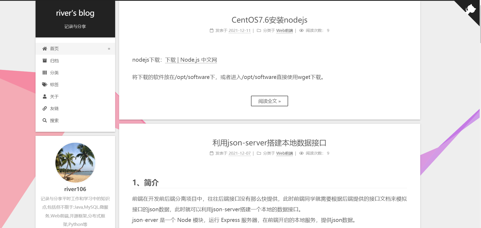Click the page vertical scrollbar

coord(480,114)
